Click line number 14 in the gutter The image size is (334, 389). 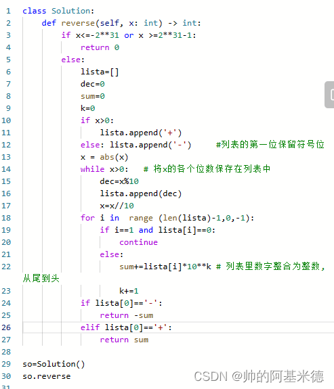[x=6, y=169]
